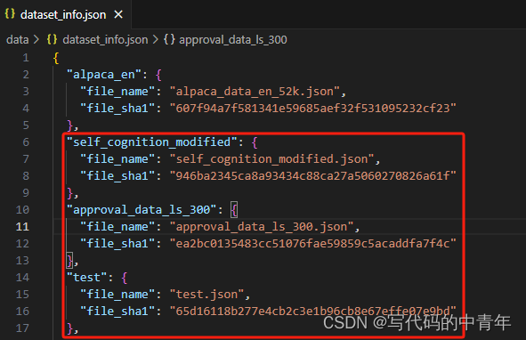The image size is (526, 340).
Task: Click sha1 value starting with 65d16118
Action: [x=312, y=312]
